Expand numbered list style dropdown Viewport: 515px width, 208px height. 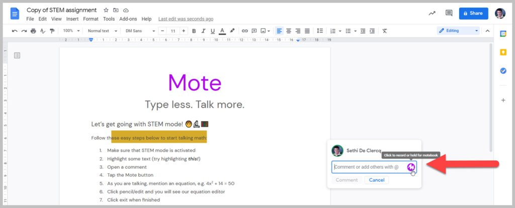pyautogui.click(x=340, y=31)
